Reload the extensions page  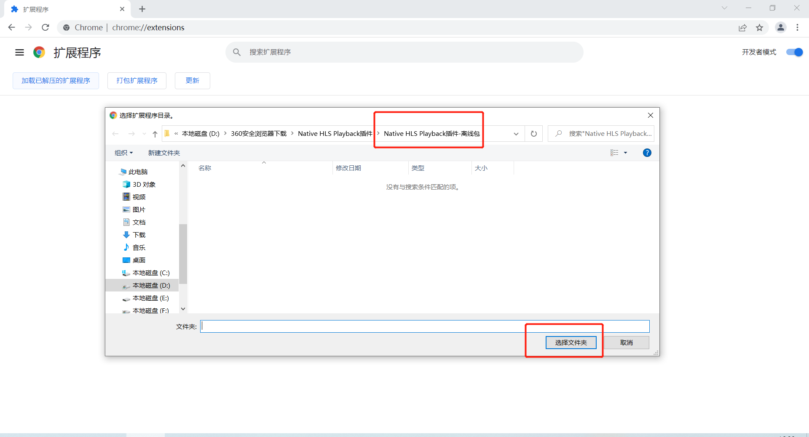click(x=46, y=27)
